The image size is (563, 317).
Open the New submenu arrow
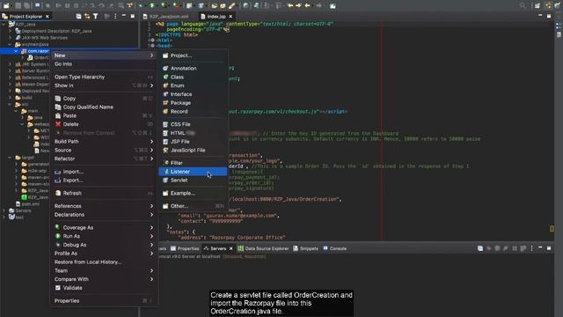coord(151,55)
